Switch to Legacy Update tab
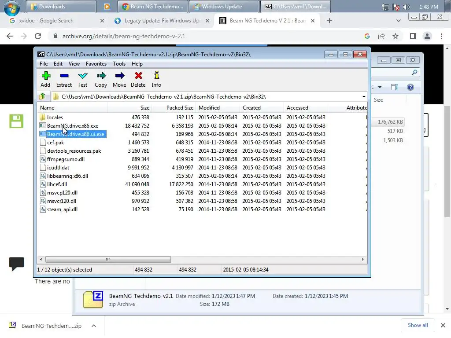This screenshot has width=451, height=338. click(163, 21)
